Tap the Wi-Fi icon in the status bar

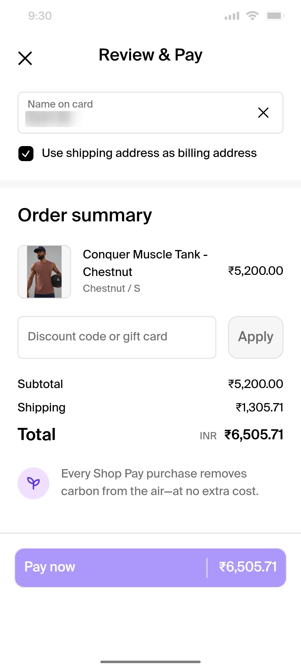coord(253,15)
